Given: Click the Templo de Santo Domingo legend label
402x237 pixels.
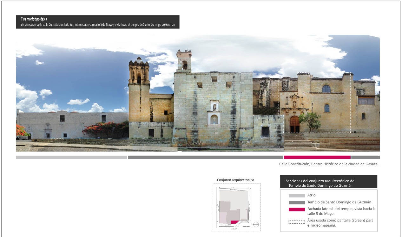Looking at the screenshot, I should [x=339, y=202].
